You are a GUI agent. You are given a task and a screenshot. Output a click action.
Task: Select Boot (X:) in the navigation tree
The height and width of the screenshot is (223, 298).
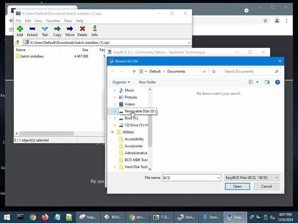click(x=131, y=118)
